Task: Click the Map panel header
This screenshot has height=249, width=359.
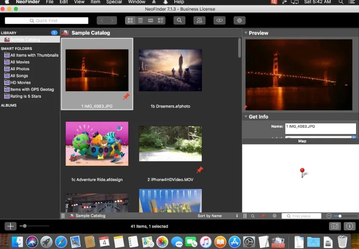Action: (300, 141)
